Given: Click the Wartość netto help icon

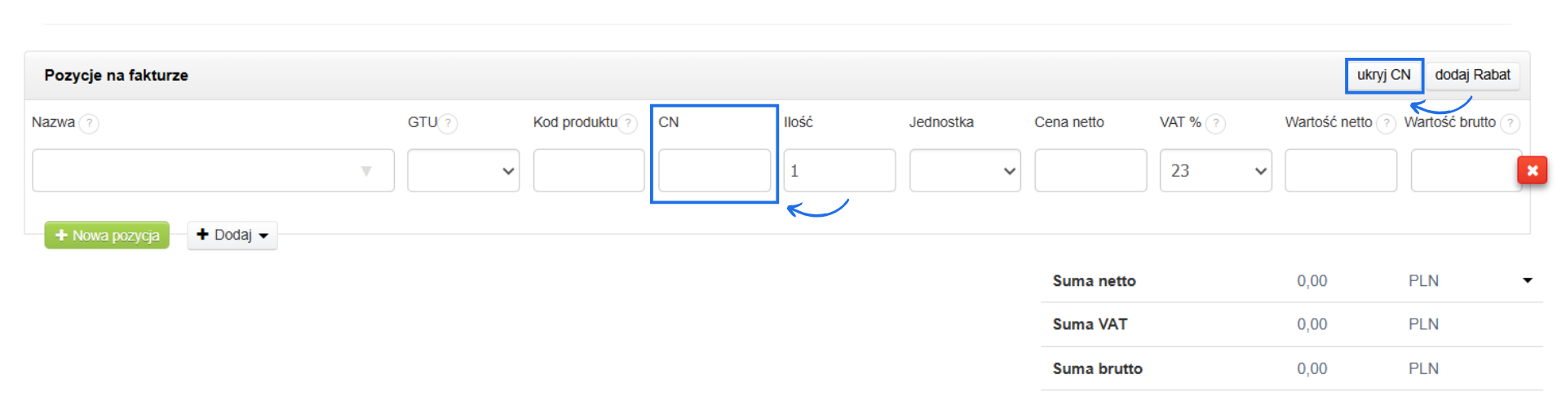Looking at the screenshot, I should pyautogui.click(x=1385, y=123).
